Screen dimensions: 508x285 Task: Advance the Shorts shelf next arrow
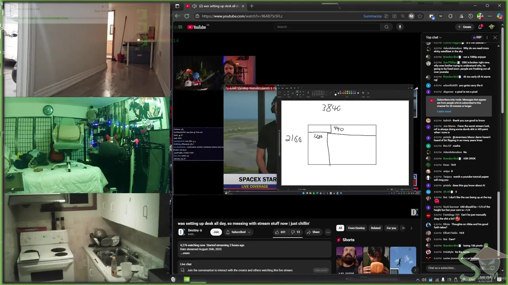point(415,270)
